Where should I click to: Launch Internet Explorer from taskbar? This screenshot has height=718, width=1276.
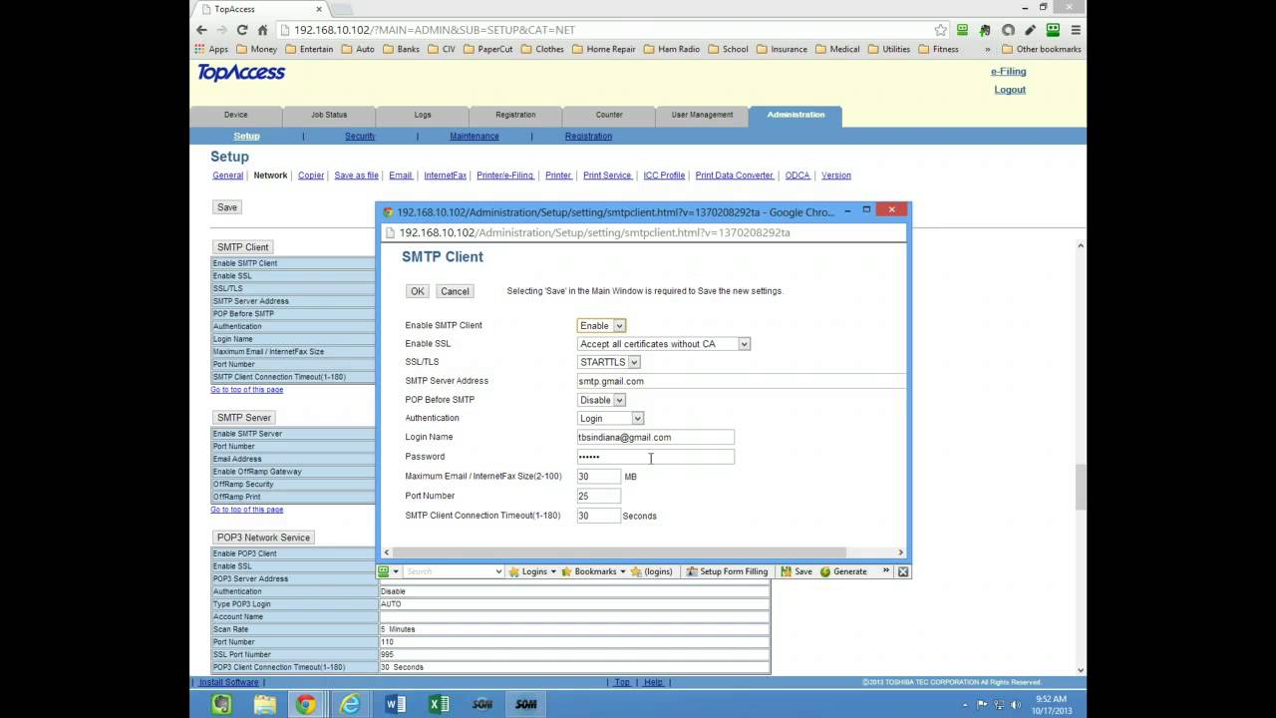tap(350, 704)
